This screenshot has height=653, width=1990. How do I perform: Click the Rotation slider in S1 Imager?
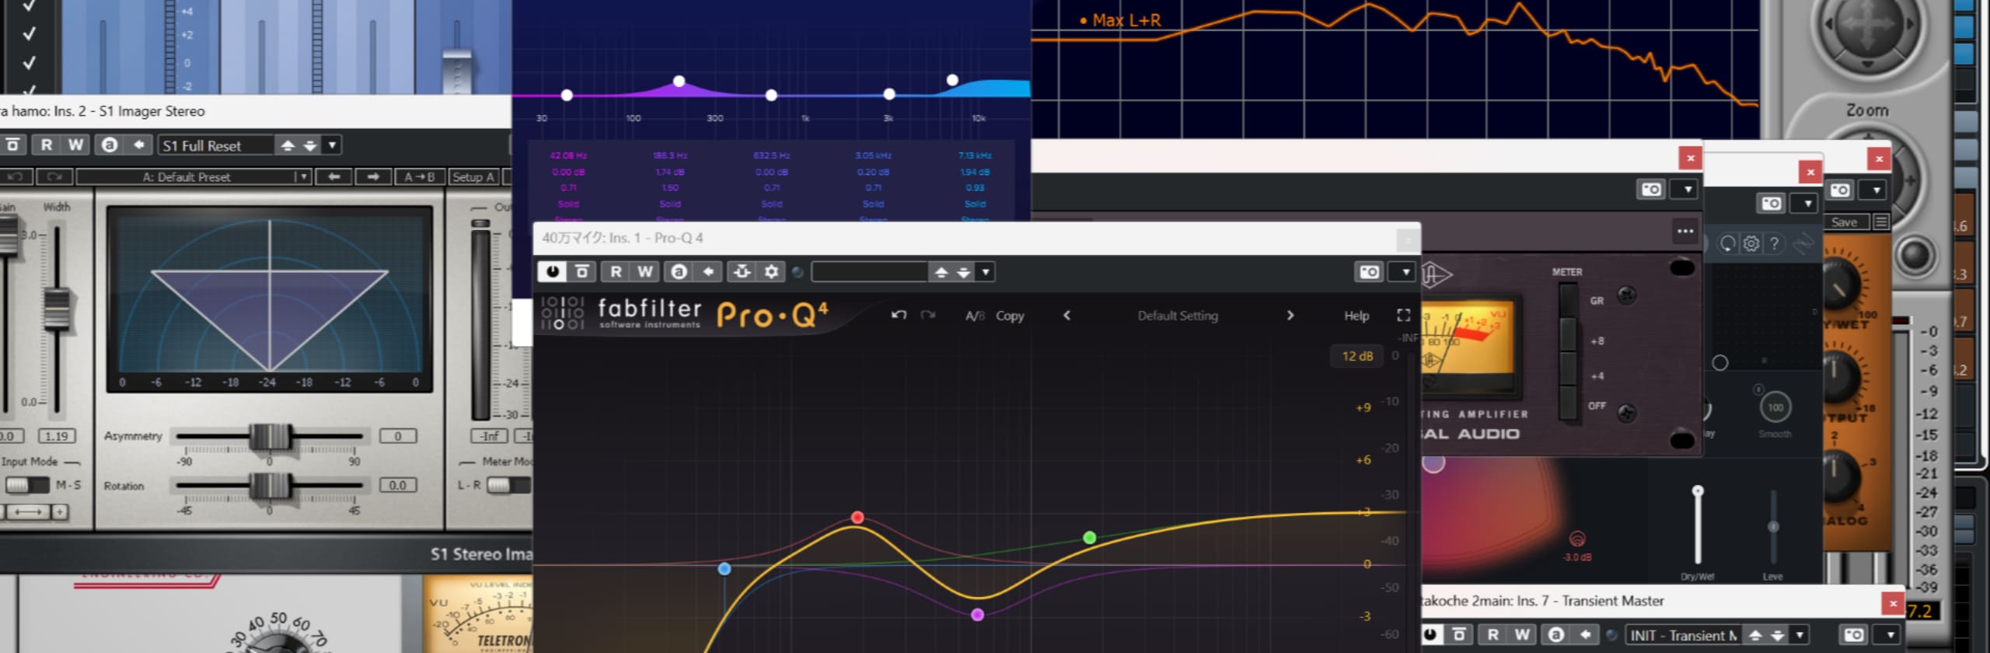tap(270, 486)
